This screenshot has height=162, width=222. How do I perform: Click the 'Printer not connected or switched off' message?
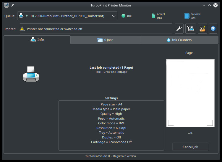click(54, 29)
